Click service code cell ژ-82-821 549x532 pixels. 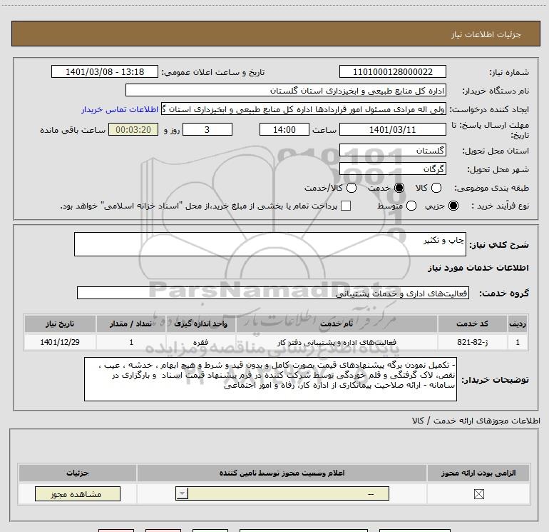(x=472, y=342)
